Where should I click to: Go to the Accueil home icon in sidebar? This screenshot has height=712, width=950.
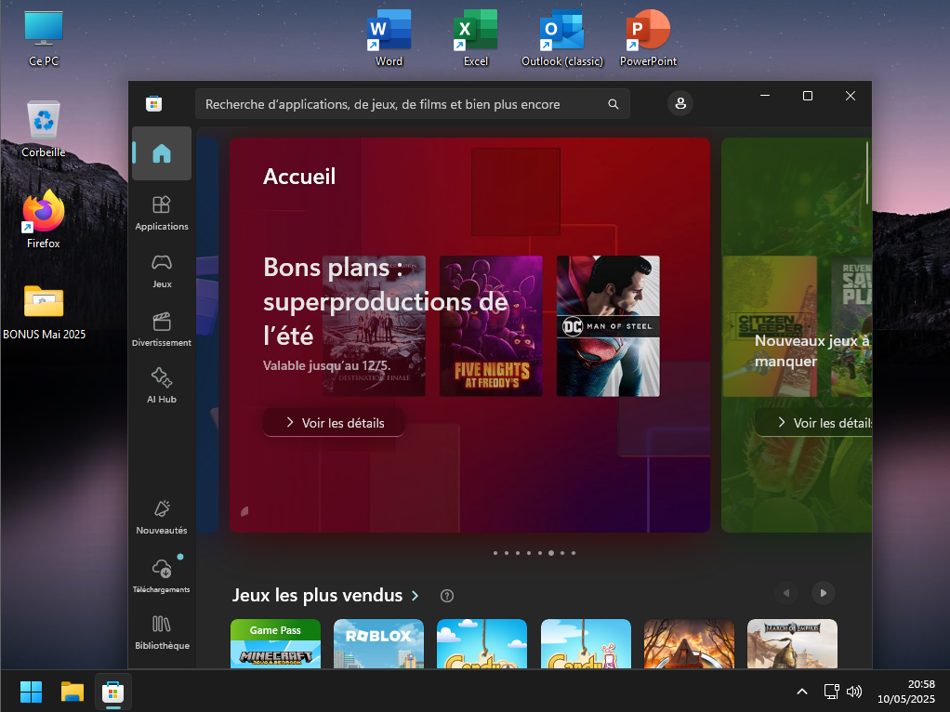162,153
